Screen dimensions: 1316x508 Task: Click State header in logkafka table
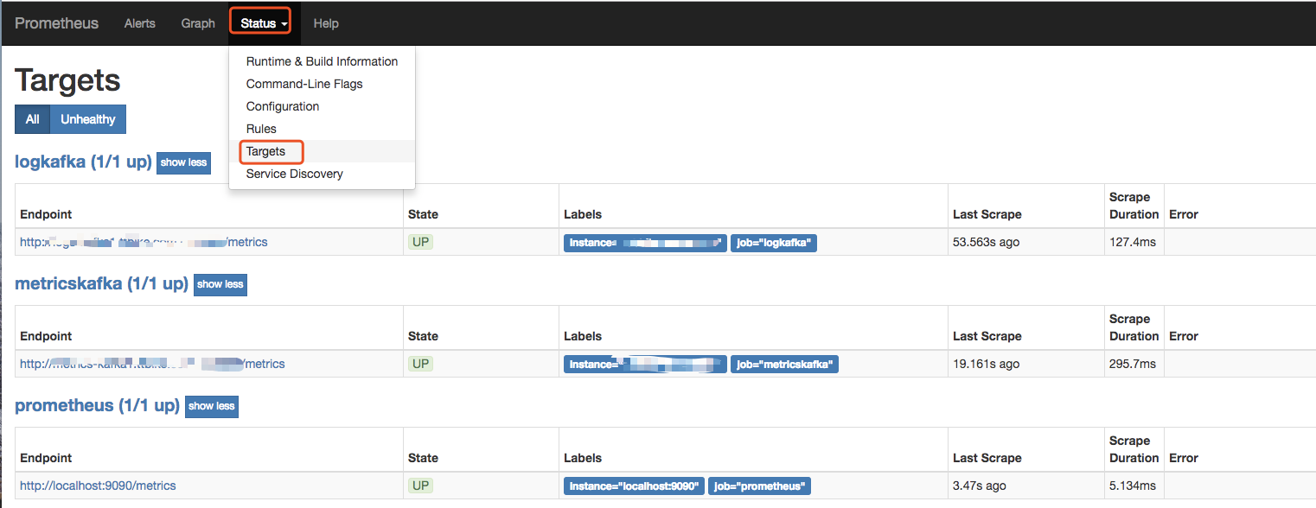click(423, 214)
